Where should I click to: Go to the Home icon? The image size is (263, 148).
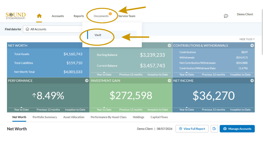(x=39, y=16)
